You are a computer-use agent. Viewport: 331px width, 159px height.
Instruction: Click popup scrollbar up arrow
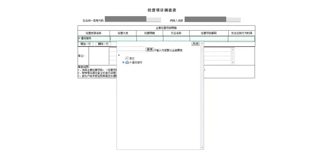click(202, 43)
